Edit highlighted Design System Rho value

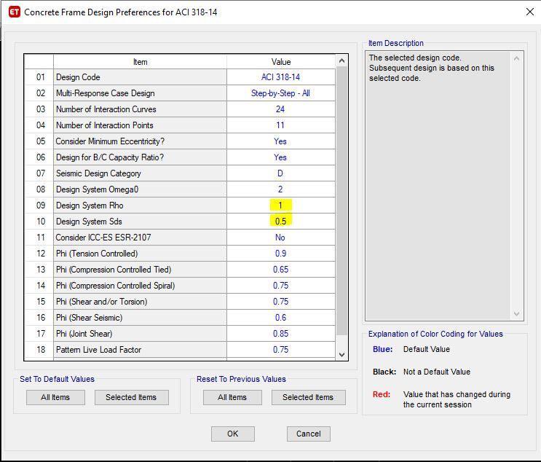(x=280, y=205)
